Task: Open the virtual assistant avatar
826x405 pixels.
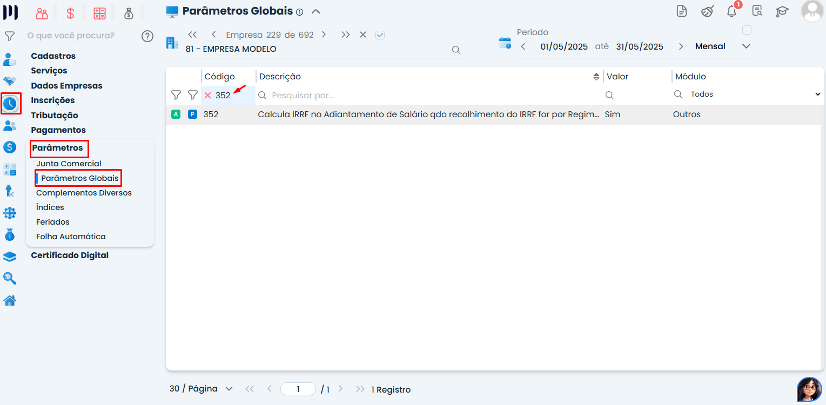Action: coord(809,389)
